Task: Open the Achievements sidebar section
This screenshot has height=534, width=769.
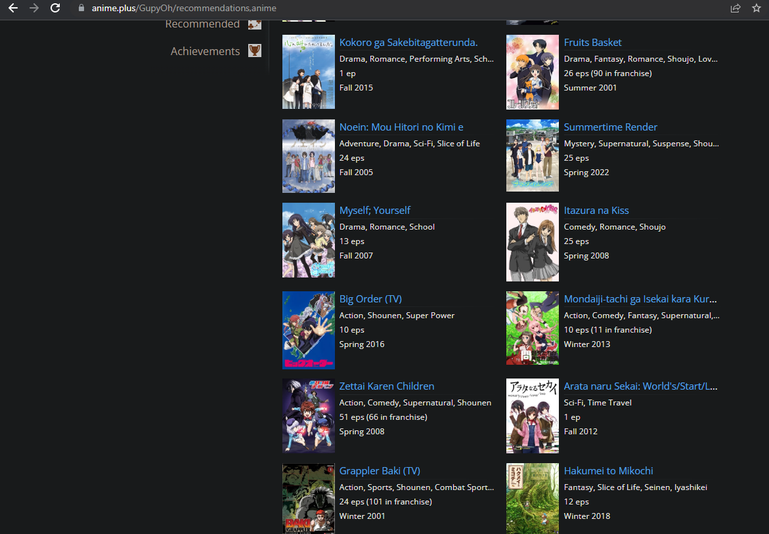Action: [205, 51]
